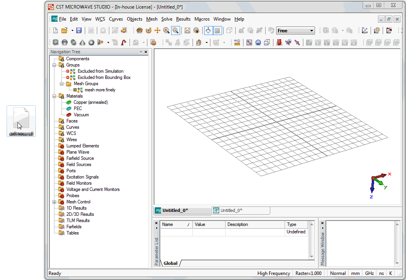Toggle the working plane grid display
The height and width of the screenshot is (280, 406).
pos(217,31)
